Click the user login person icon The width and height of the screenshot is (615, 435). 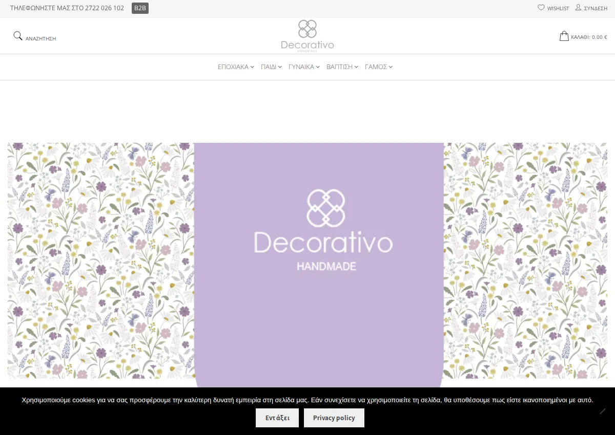(x=579, y=8)
